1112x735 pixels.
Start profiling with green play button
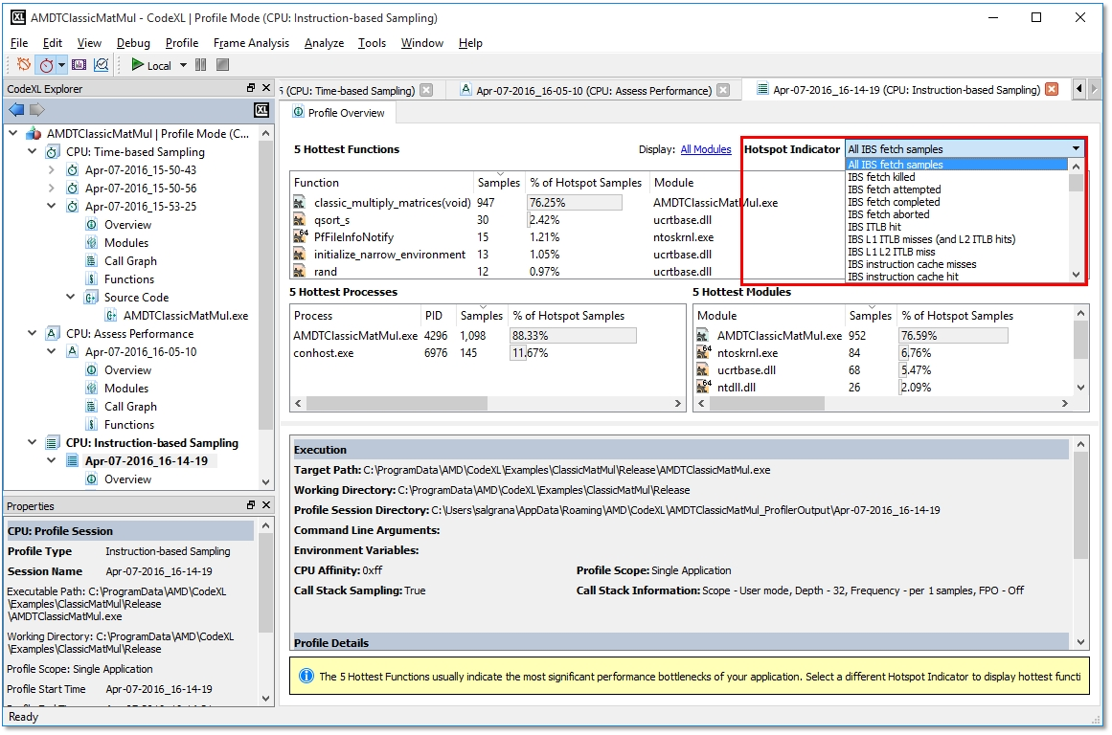137,65
